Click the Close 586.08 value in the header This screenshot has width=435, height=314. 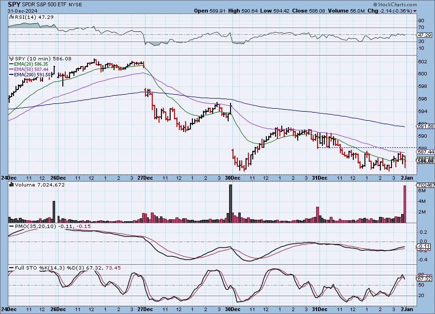[x=308, y=11]
